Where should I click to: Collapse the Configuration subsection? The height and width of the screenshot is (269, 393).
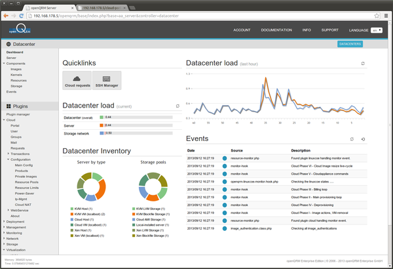click(x=9, y=159)
